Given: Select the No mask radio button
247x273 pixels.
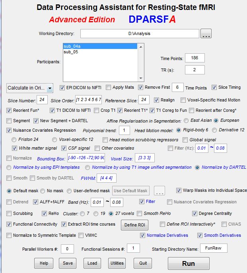Looking at the screenshot, I should [43, 191].
